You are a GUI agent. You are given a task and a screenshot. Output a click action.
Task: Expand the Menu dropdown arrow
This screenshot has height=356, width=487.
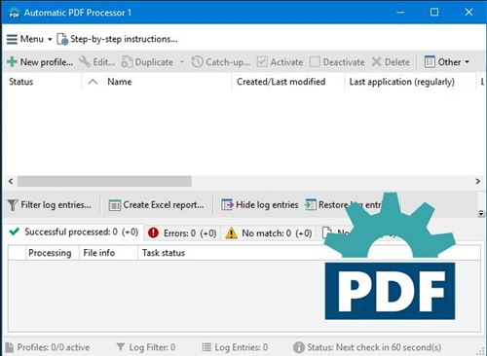(50, 40)
